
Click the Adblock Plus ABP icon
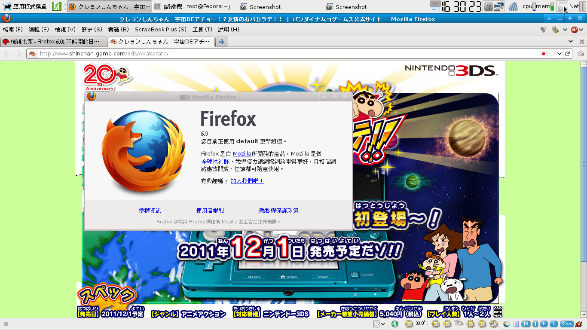click(574, 30)
